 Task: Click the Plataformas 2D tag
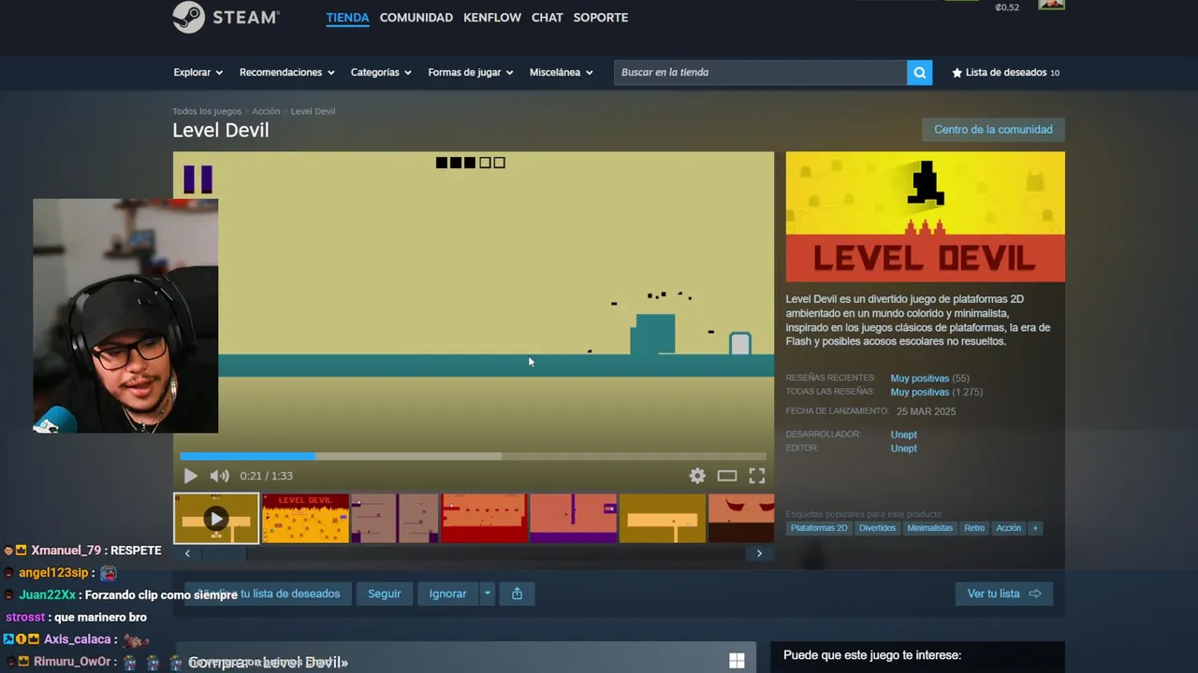(819, 528)
